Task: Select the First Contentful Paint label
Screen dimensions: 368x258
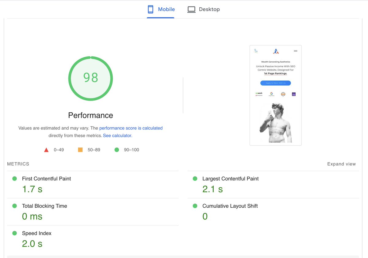Action: pyautogui.click(x=46, y=179)
